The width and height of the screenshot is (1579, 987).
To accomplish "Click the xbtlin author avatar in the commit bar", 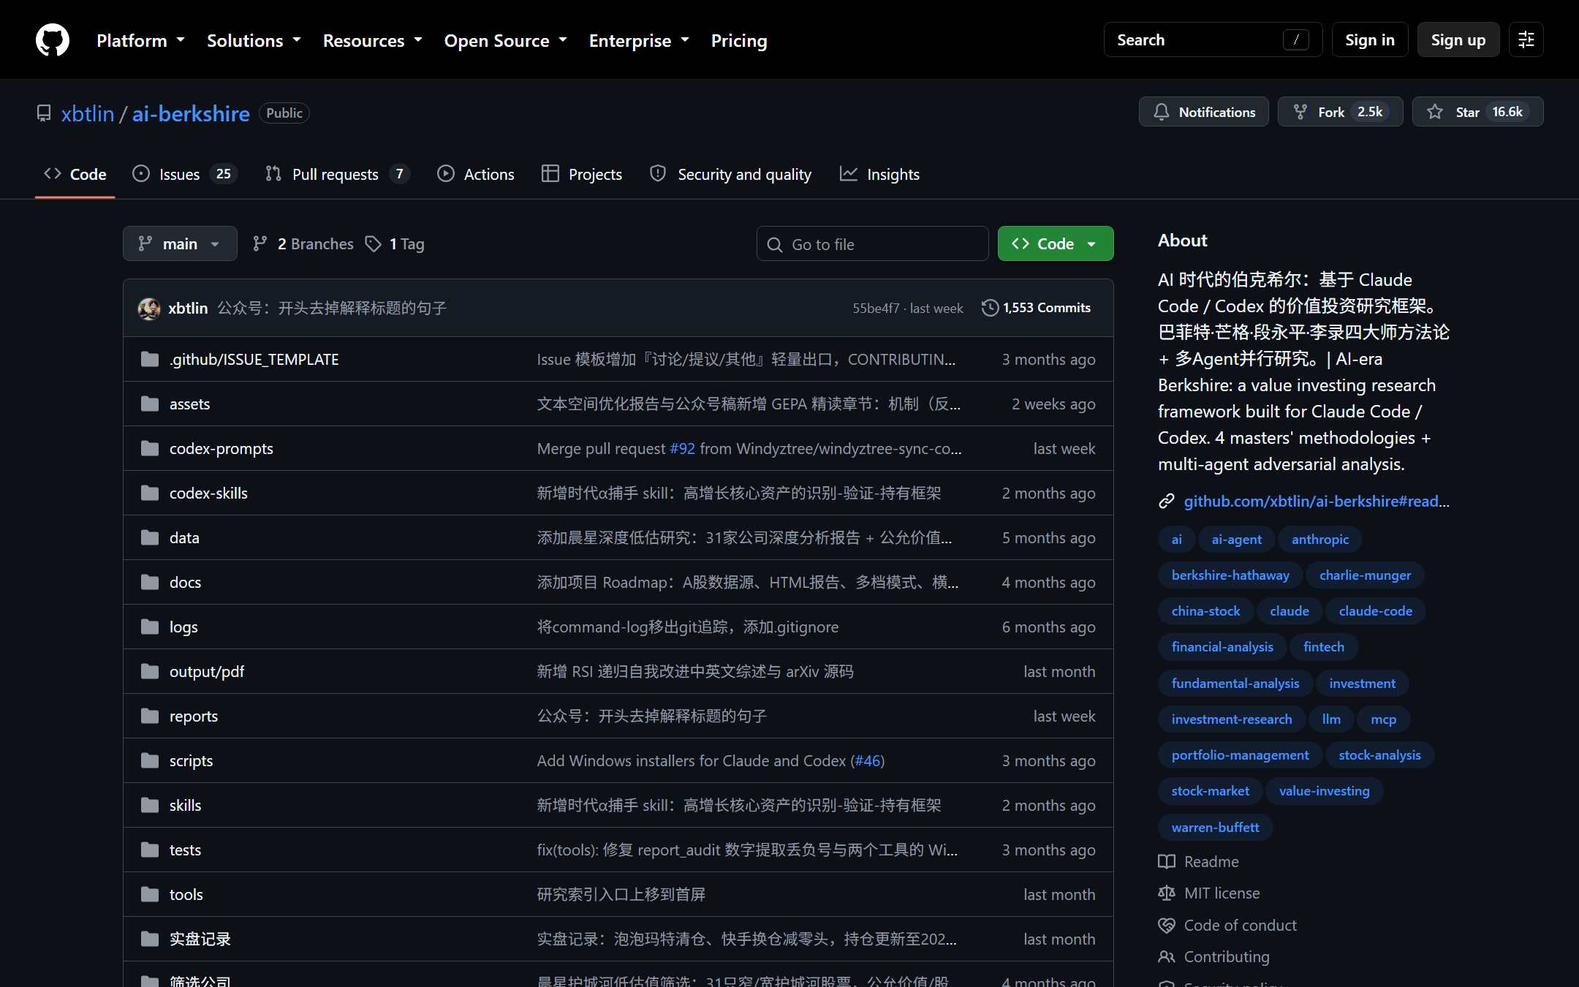I will pyautogui.click(x=149, y=309).
